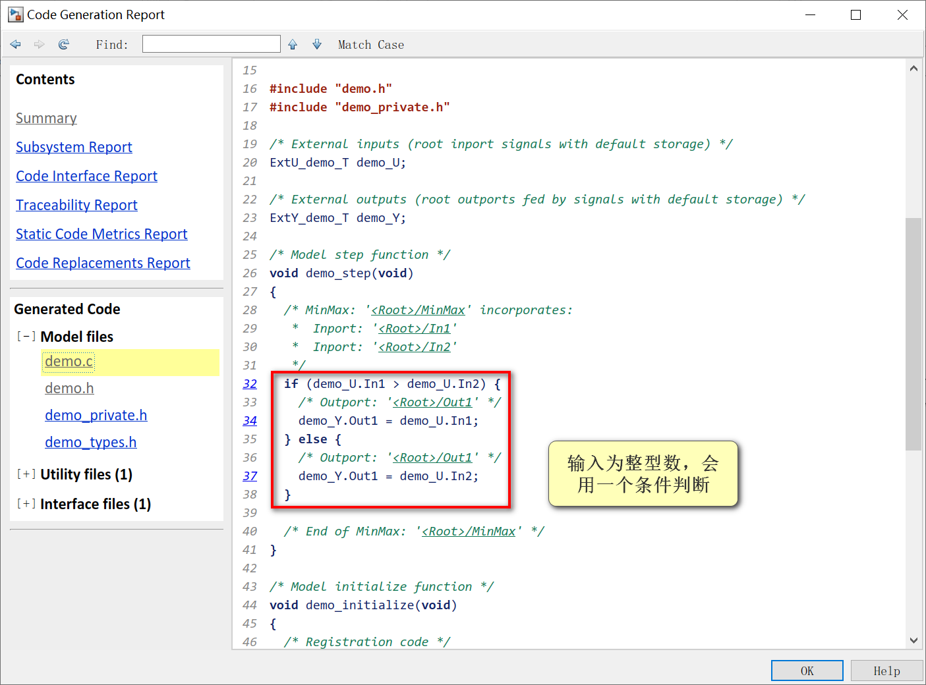This screenshot has height=685, width=926.
Task: Open the demo.h file
Action: [x=69, y=388]
